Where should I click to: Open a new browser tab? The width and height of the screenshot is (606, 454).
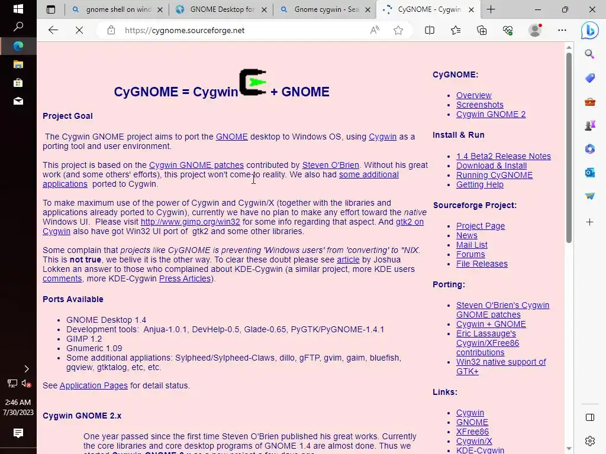pos(491,9)
